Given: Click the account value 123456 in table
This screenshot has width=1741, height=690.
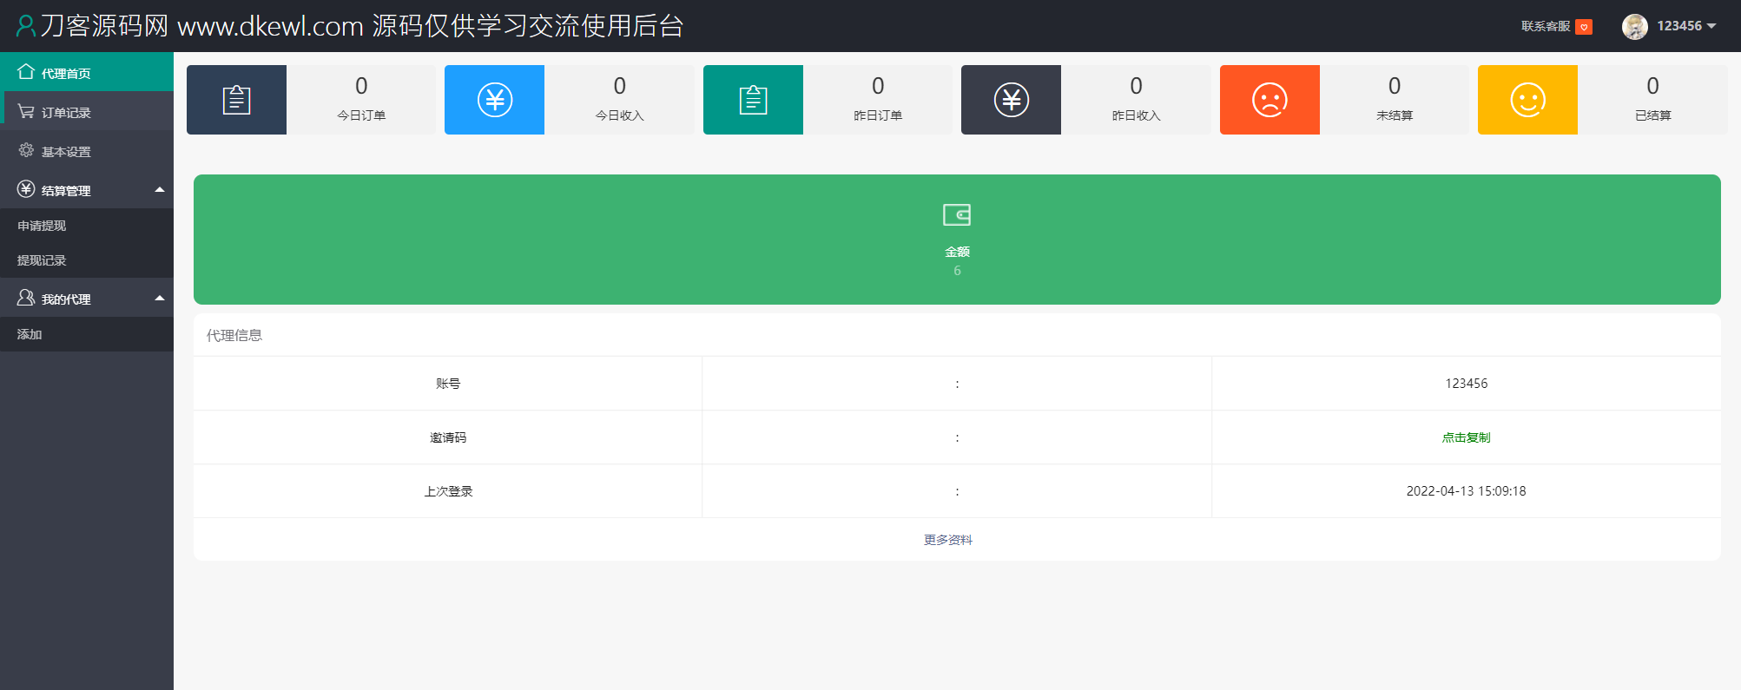Looking at the screenshot, I should coord(1466,384).
